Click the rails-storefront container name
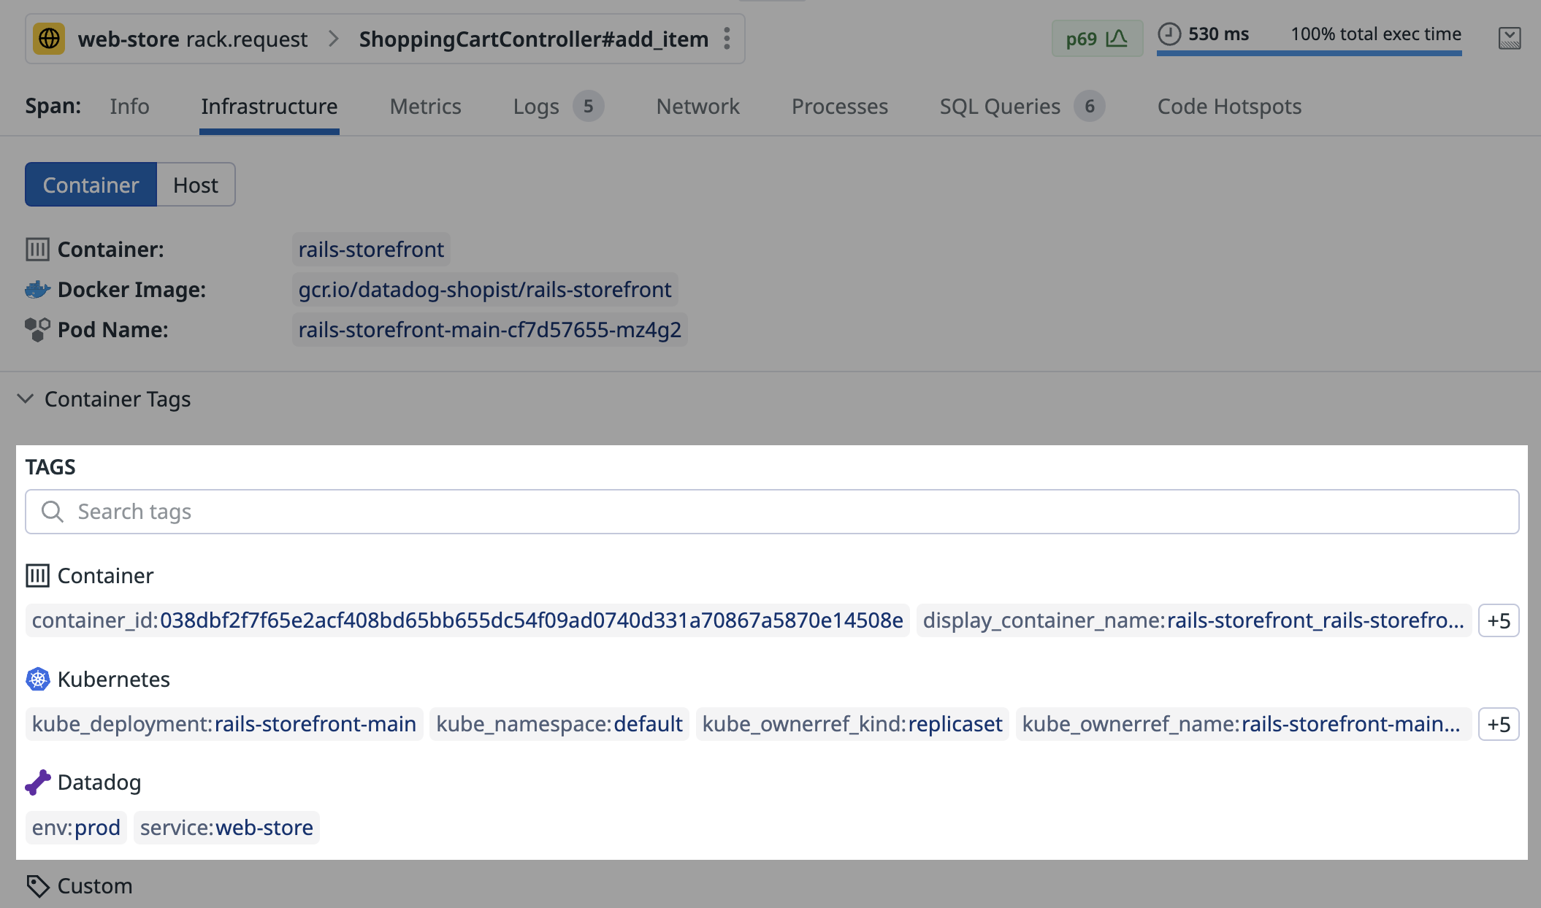This screenshot has height=908, width=1541. point(371,250)
